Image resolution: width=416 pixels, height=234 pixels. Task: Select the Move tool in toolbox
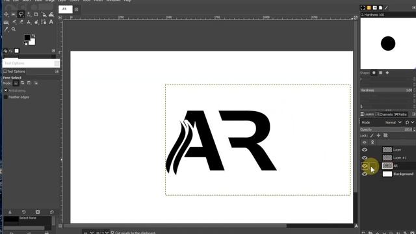pos(6,14)
